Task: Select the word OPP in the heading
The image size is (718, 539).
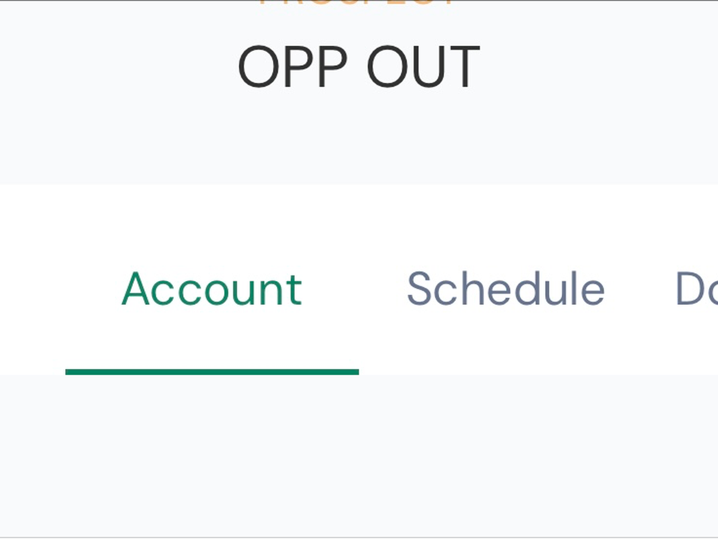Action: pos(292,67)
